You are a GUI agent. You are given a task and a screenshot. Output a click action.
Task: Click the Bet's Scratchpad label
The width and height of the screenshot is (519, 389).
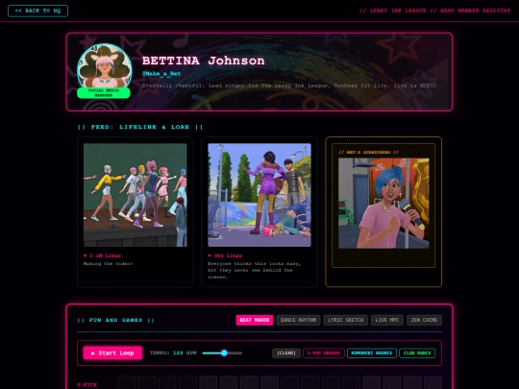click(x=368, y=152)
